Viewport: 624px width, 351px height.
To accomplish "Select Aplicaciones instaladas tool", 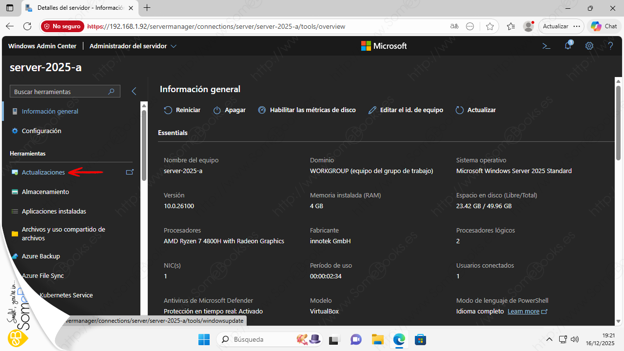I will click(x=54, y=211).
